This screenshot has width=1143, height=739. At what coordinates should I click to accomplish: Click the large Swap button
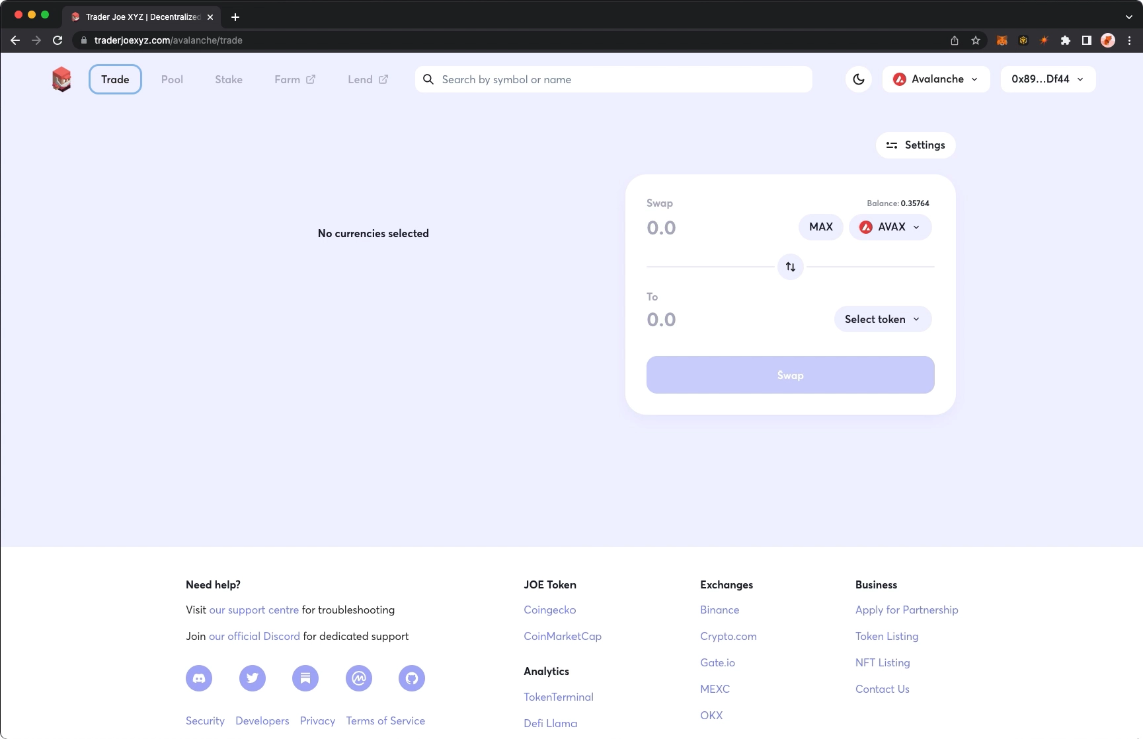point(791,375)
